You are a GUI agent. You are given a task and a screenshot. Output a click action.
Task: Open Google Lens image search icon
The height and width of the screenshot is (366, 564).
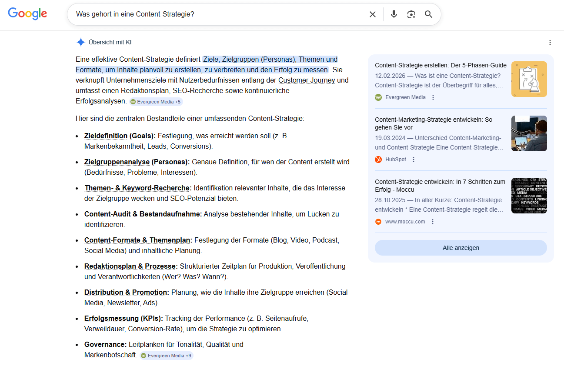pyautogui.click(x=411, y=14)
